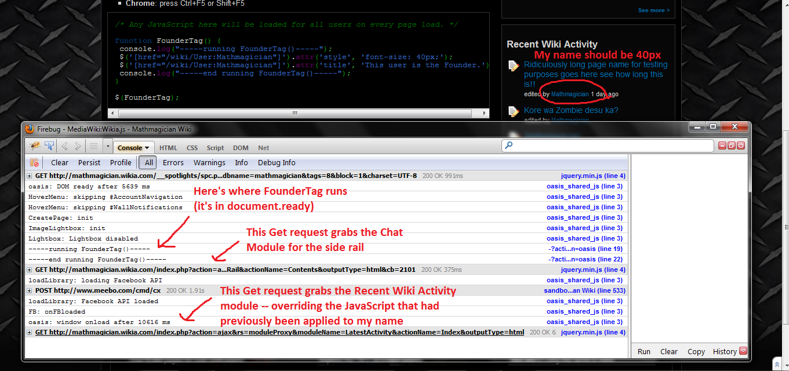Image resolution: width=789 pixels, height=371 pixels.
Task: Expand the spotlights GET request row
Action: click(30, 176)
